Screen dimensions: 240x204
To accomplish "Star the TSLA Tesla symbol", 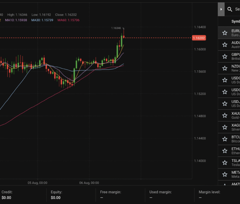I will pos(225,162).
